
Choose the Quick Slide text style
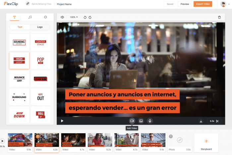point(40,79)
